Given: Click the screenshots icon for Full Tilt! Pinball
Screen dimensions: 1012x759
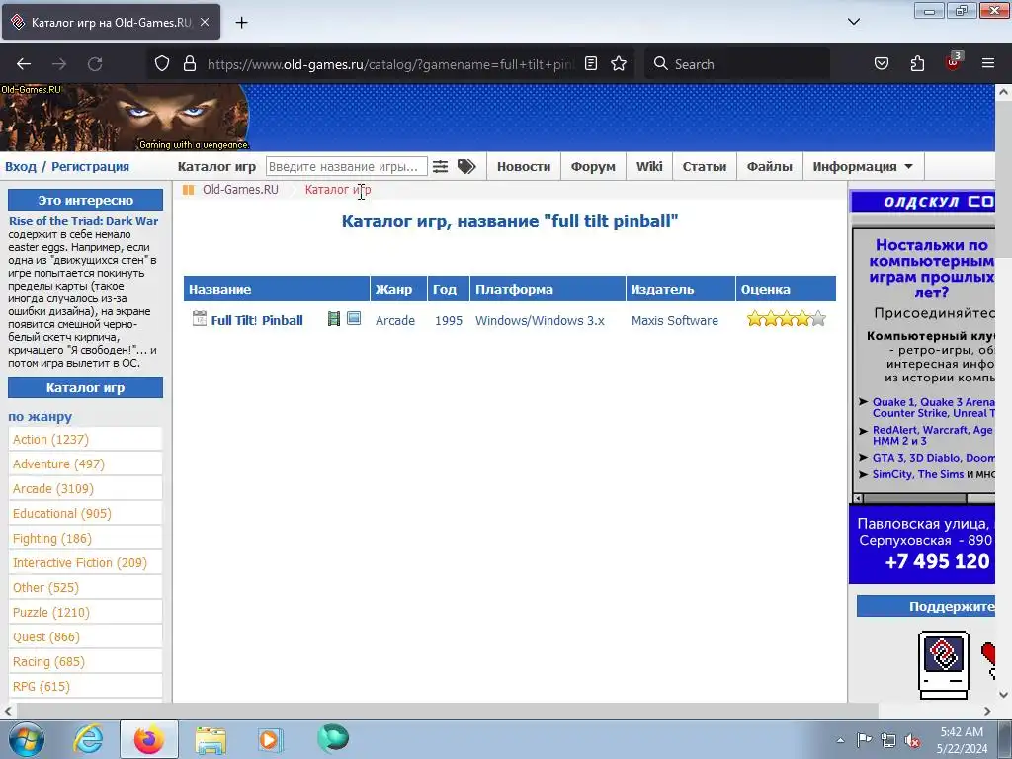Looking at the screenshot, I should click(354, 318).
